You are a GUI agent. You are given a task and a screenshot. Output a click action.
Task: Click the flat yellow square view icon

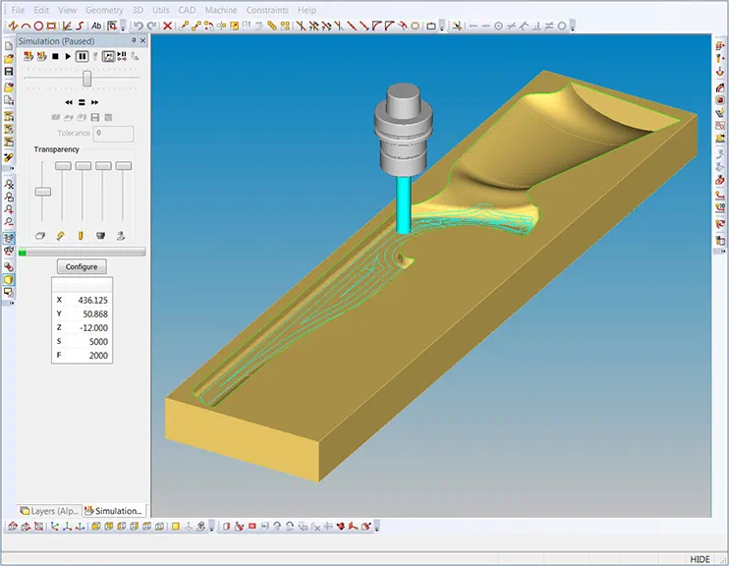coord(175,527)
